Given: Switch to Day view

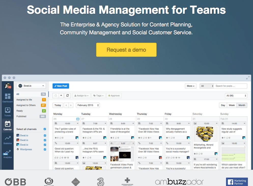Looking at the screenshot, I should coord(223,105).
